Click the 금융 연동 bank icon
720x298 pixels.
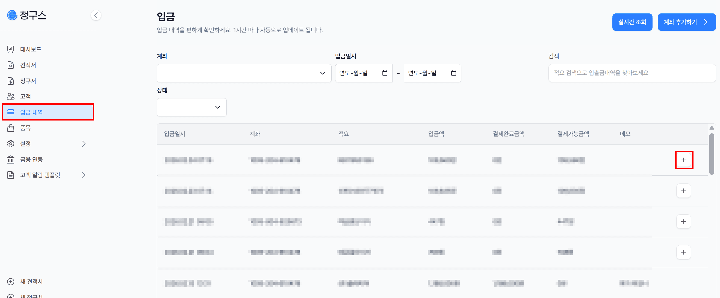click(11, 159)
